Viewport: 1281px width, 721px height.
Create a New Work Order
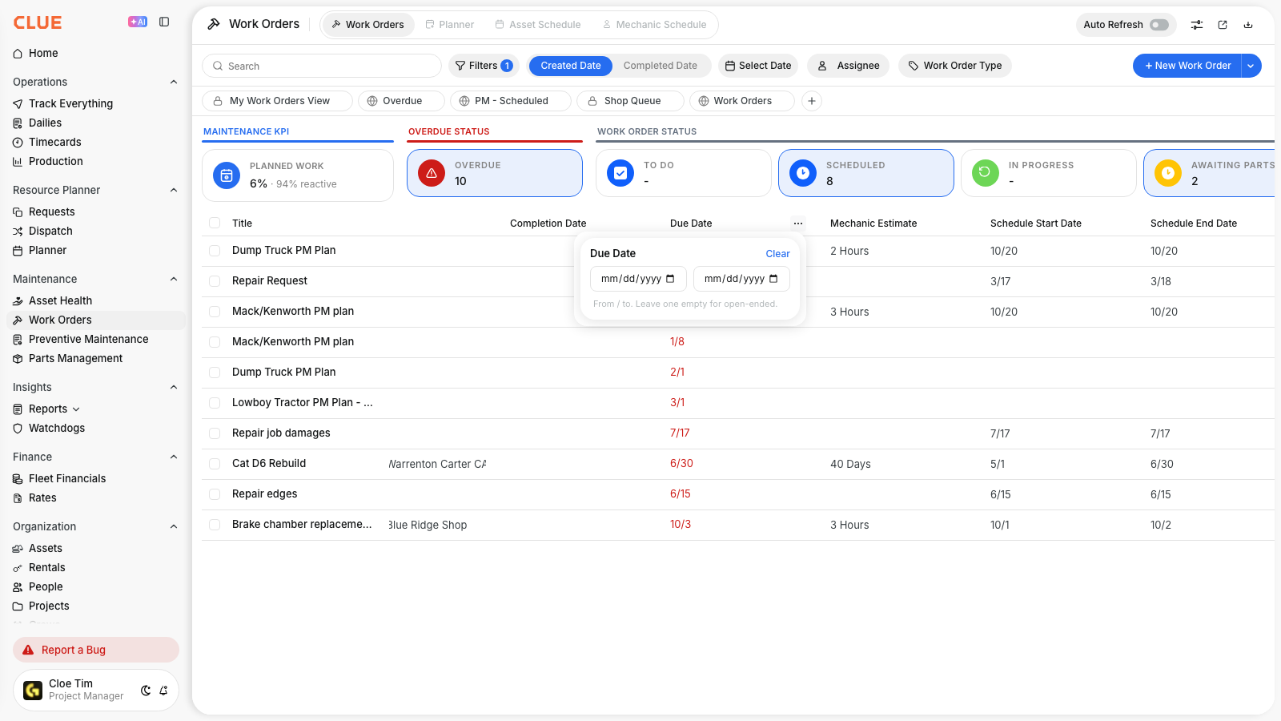[x=1187, y=66]
